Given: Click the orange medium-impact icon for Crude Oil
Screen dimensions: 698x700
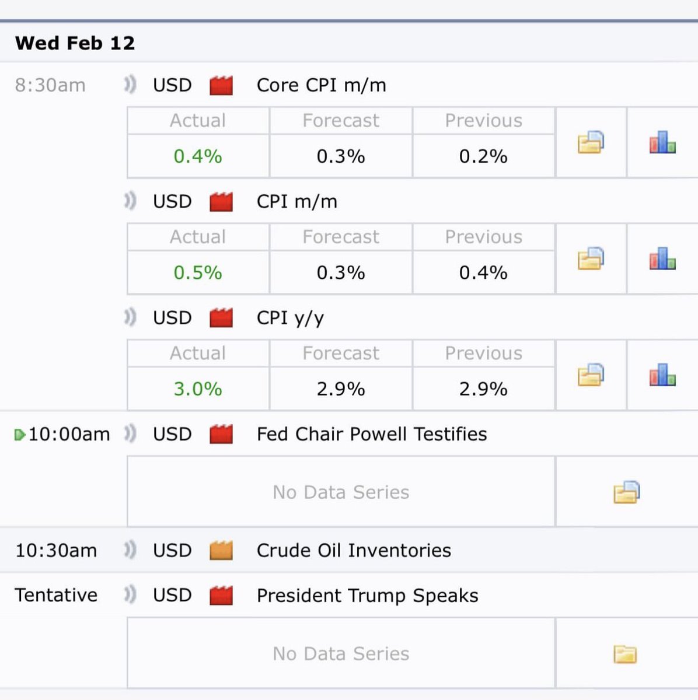Looking at the screenshot, I should (x=221, y=550).
